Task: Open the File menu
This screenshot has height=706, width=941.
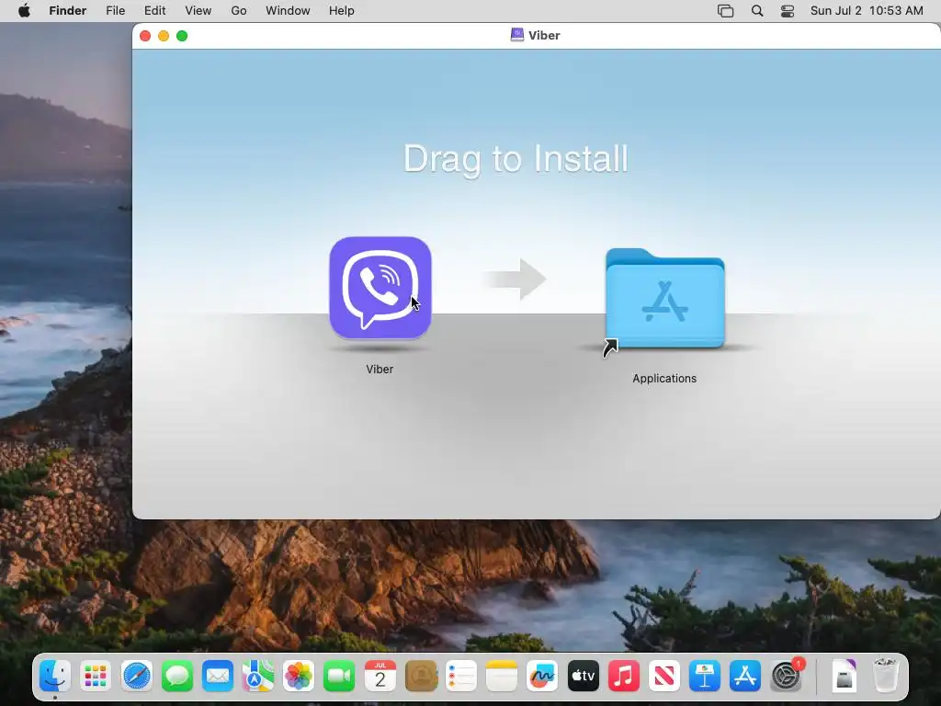Action: 115,11
